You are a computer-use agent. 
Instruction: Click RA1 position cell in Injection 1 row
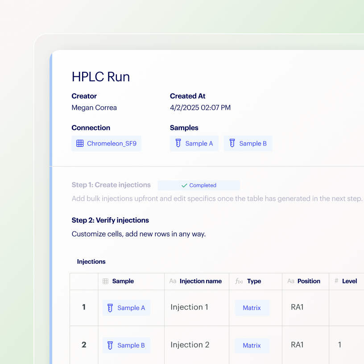point(306,308)
